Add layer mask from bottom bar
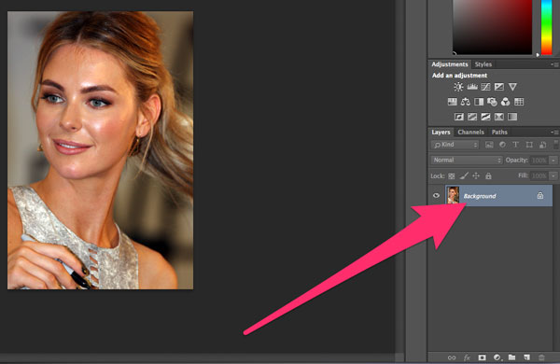560x364 pixels. 483,357
